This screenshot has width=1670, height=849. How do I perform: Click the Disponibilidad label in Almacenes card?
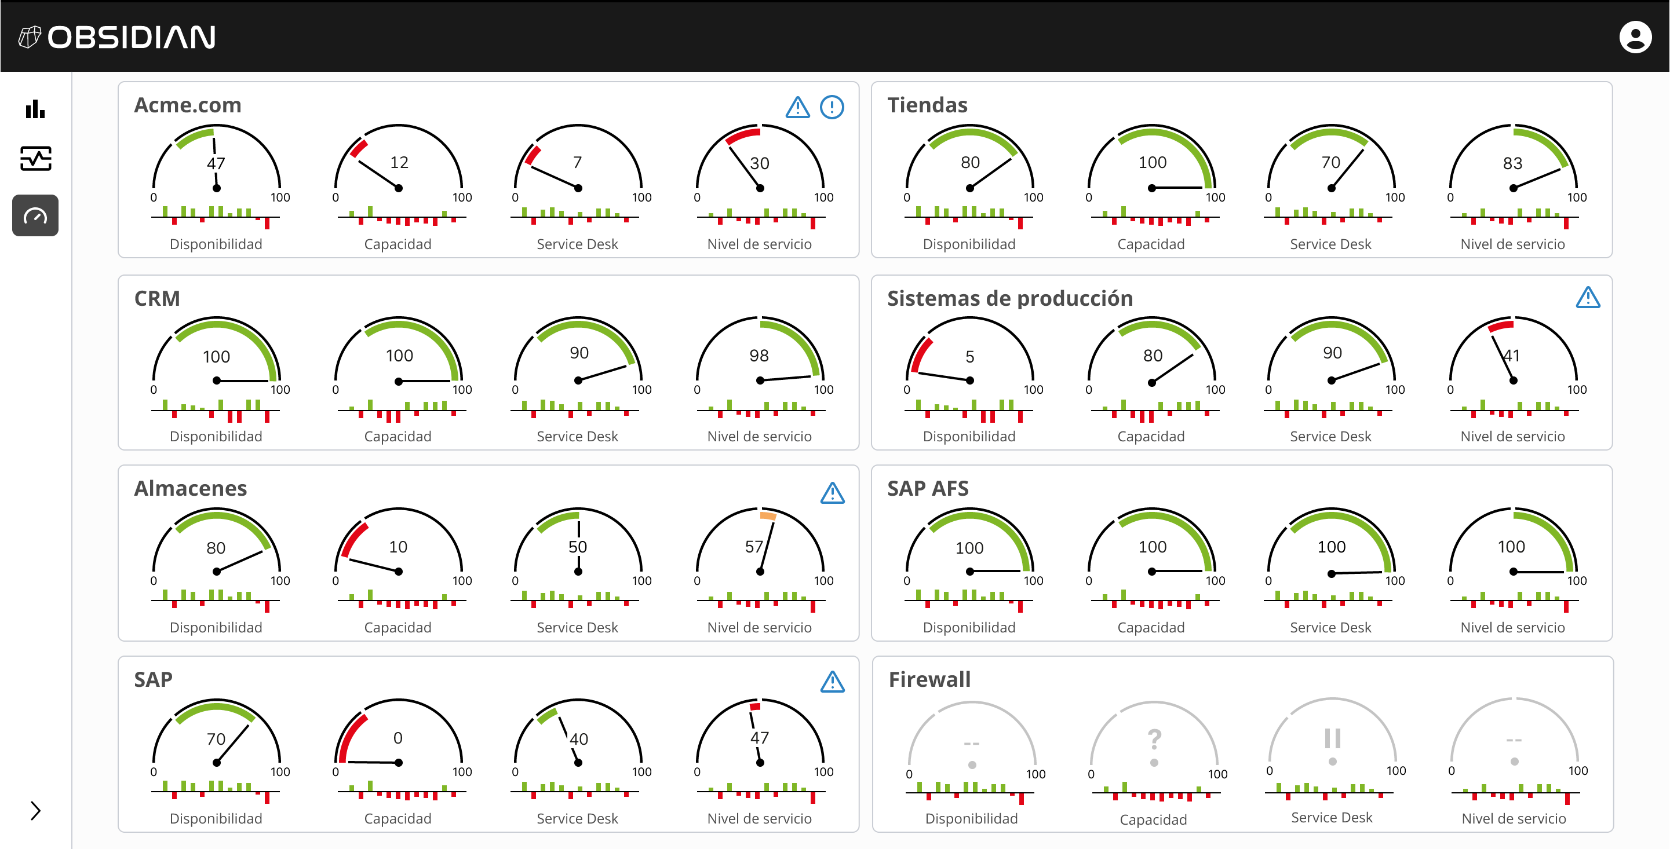(x=216, y=627)
